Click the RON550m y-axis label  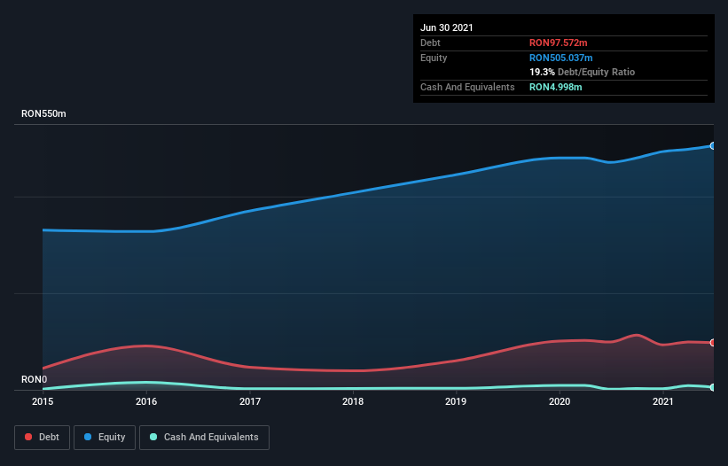click(x=43, y=114)
